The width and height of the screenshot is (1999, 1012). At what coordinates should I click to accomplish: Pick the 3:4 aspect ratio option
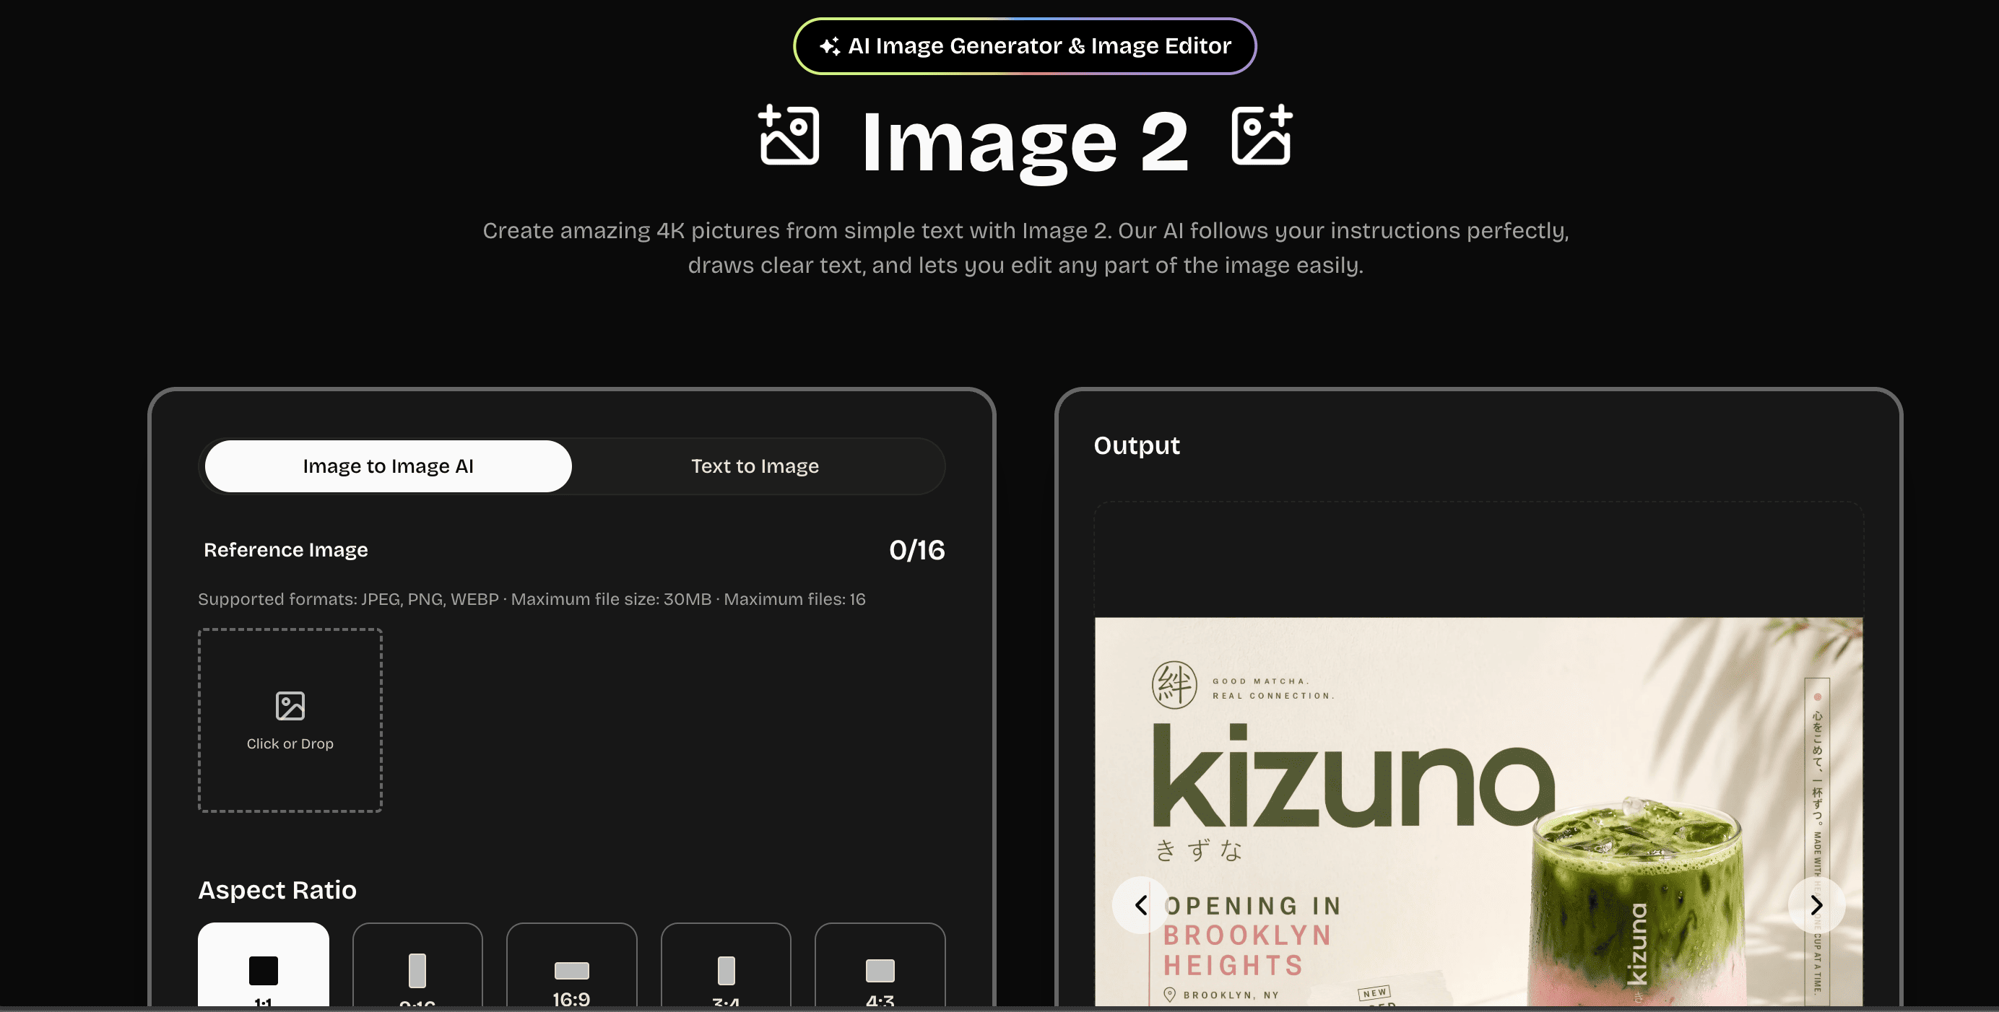click(726, 969)
